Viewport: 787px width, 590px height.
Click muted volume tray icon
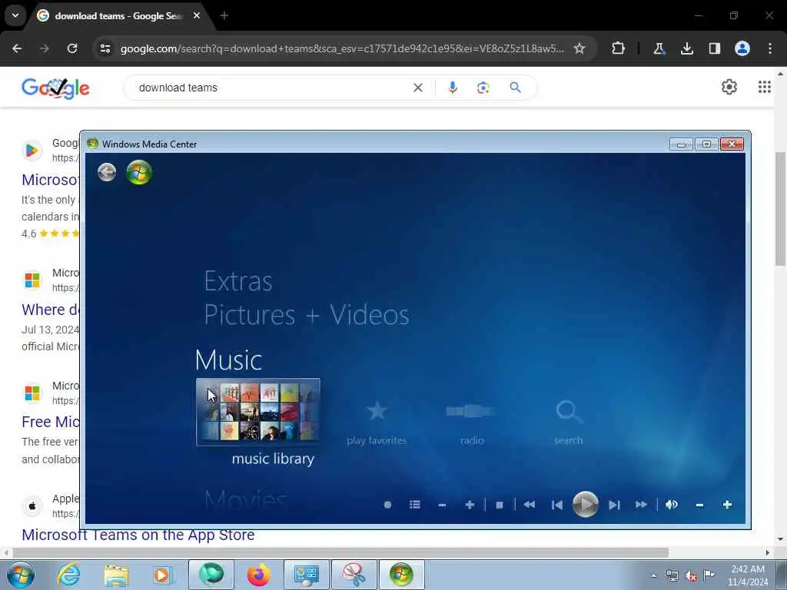(691, 575)
